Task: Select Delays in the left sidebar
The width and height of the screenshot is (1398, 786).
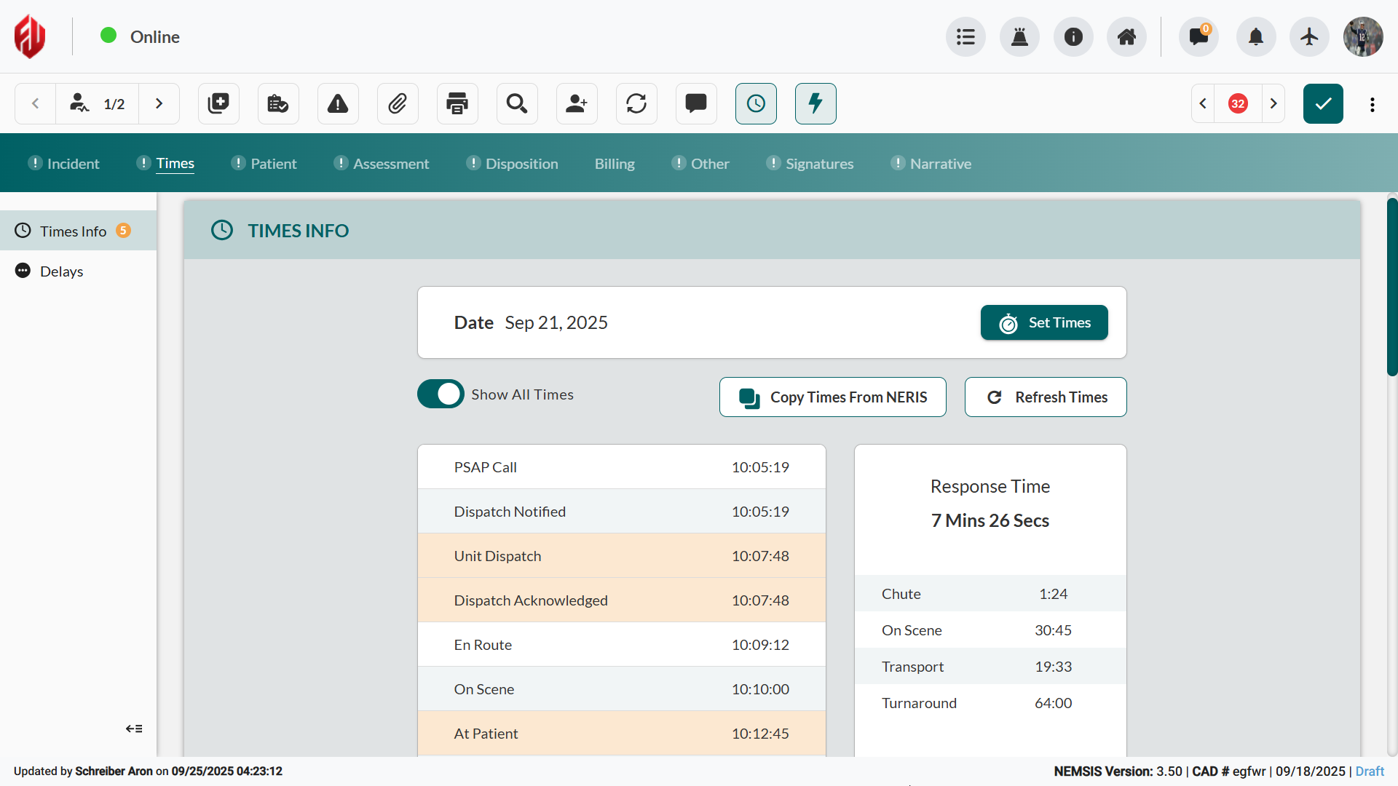Action: tap(62, 271)
